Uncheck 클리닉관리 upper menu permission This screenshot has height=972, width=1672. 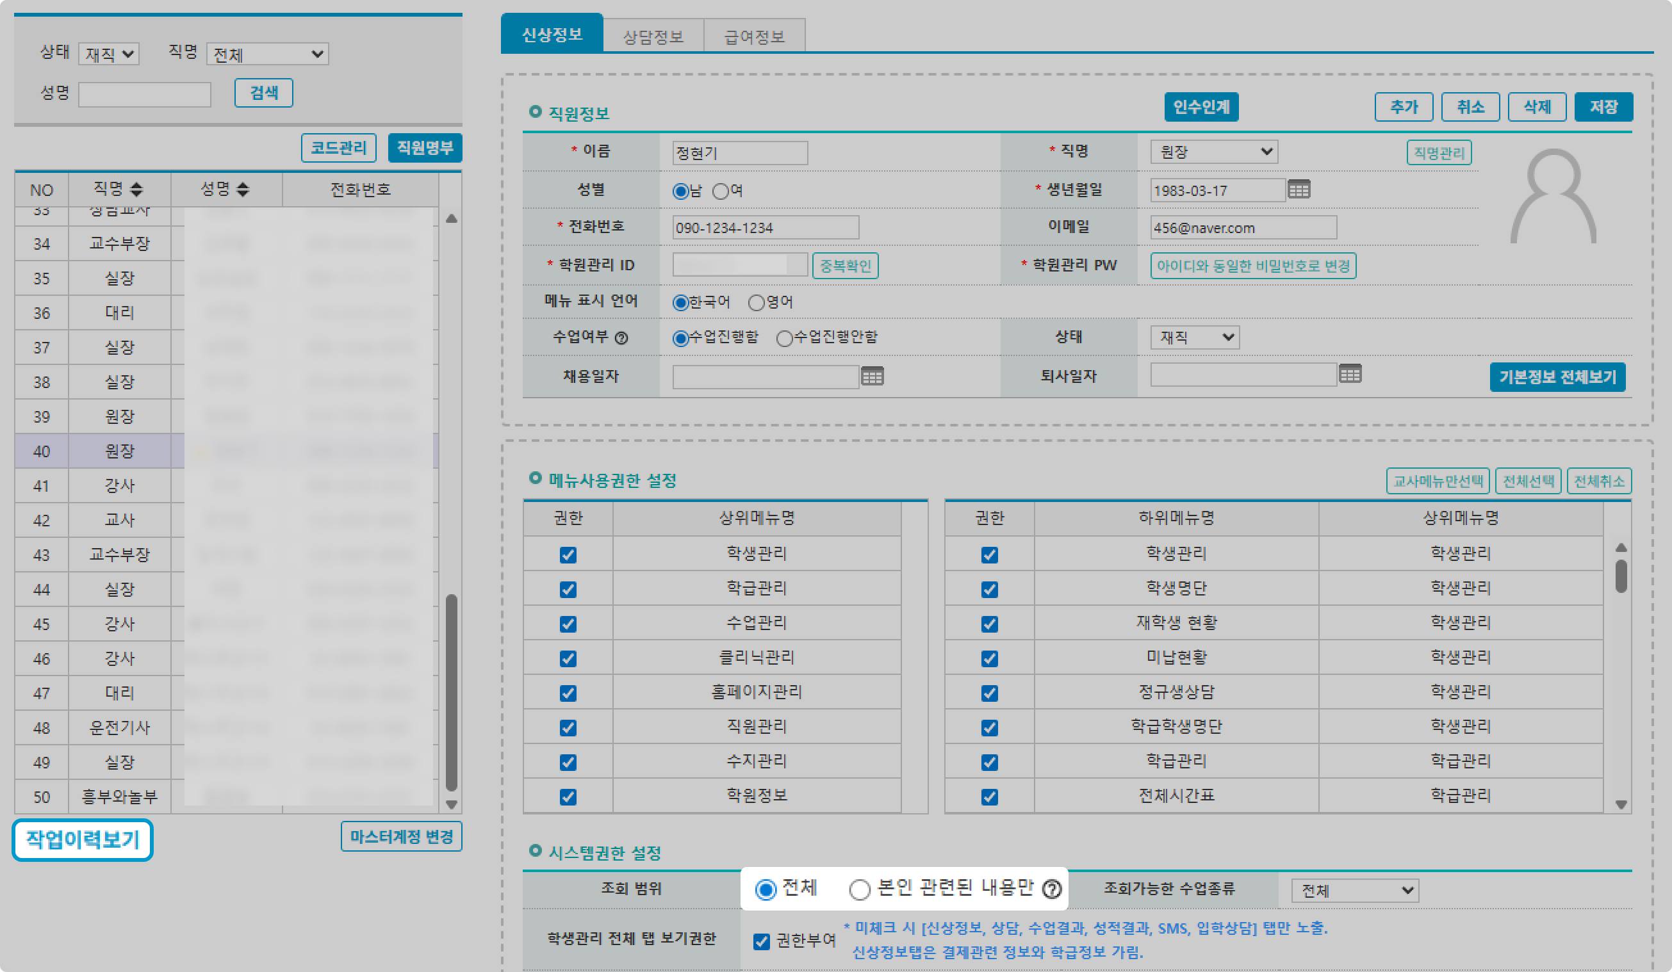tap(568, 658)
